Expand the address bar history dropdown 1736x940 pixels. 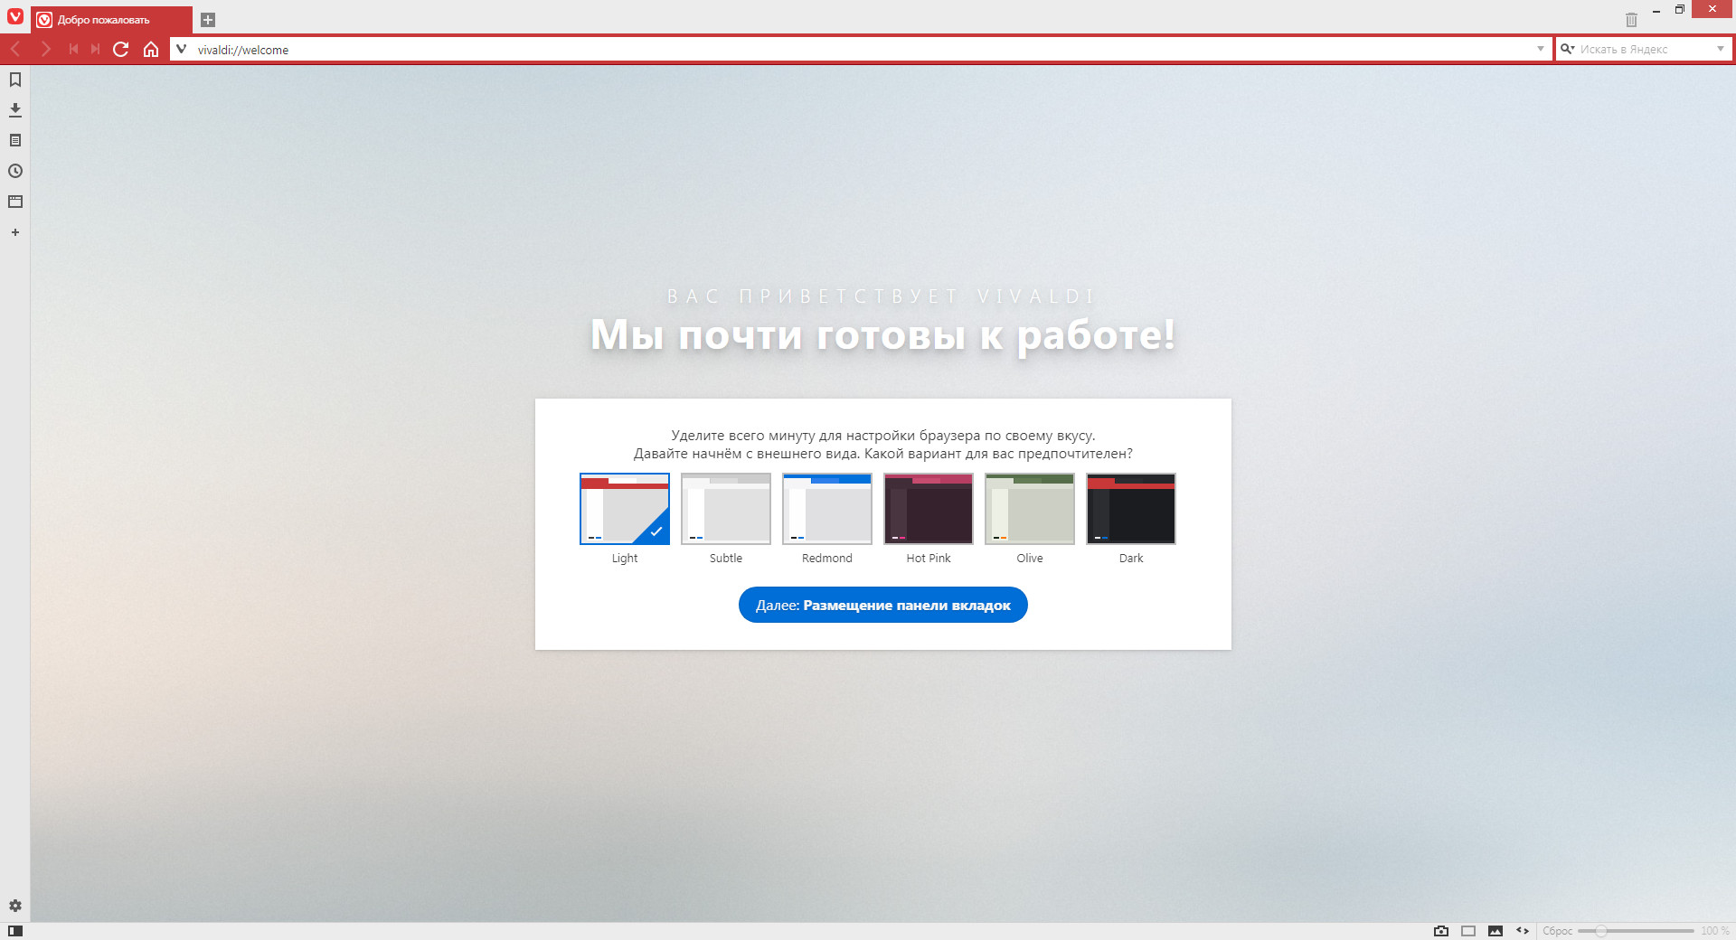click(x=1541, y=49)
